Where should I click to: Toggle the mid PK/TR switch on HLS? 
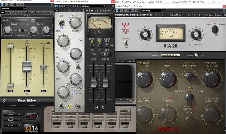(x=78, y=66)
